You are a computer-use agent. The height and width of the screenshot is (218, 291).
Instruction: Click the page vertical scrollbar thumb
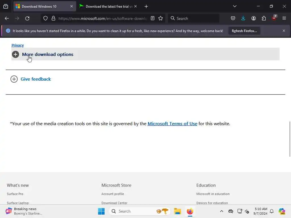coord(290,139)
